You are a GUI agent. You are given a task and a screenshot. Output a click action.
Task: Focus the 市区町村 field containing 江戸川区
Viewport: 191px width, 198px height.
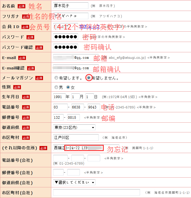(76, 137)
